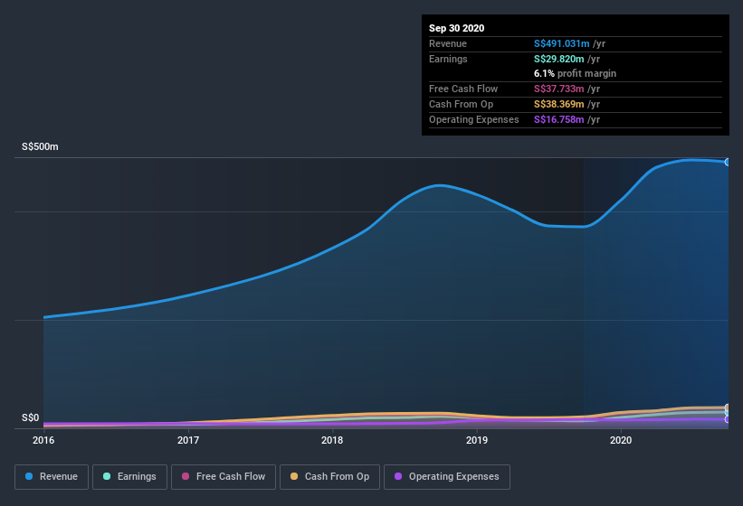The height and width of the screenshot is (506, 743).
Task: Click the 2018 x-axis label
Action: click(x=332, y=440)
